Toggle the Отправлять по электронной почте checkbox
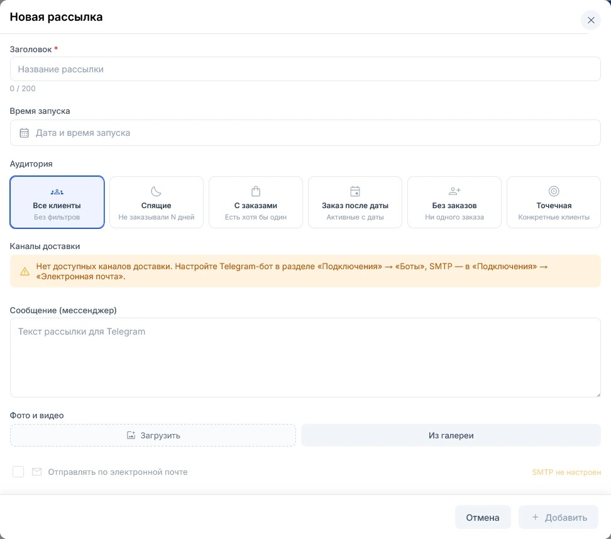 click(x=18, y=472)
